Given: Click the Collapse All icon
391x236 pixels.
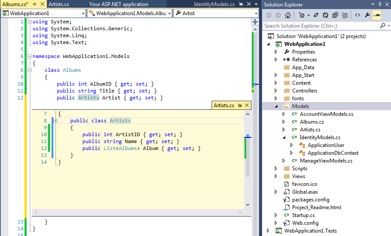Looking at the screenshot, I should pyautogui.click(x=335, y=15).
